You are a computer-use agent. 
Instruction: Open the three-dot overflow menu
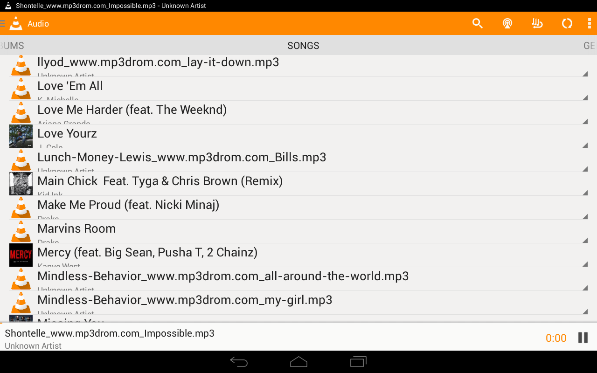point(590,23)
